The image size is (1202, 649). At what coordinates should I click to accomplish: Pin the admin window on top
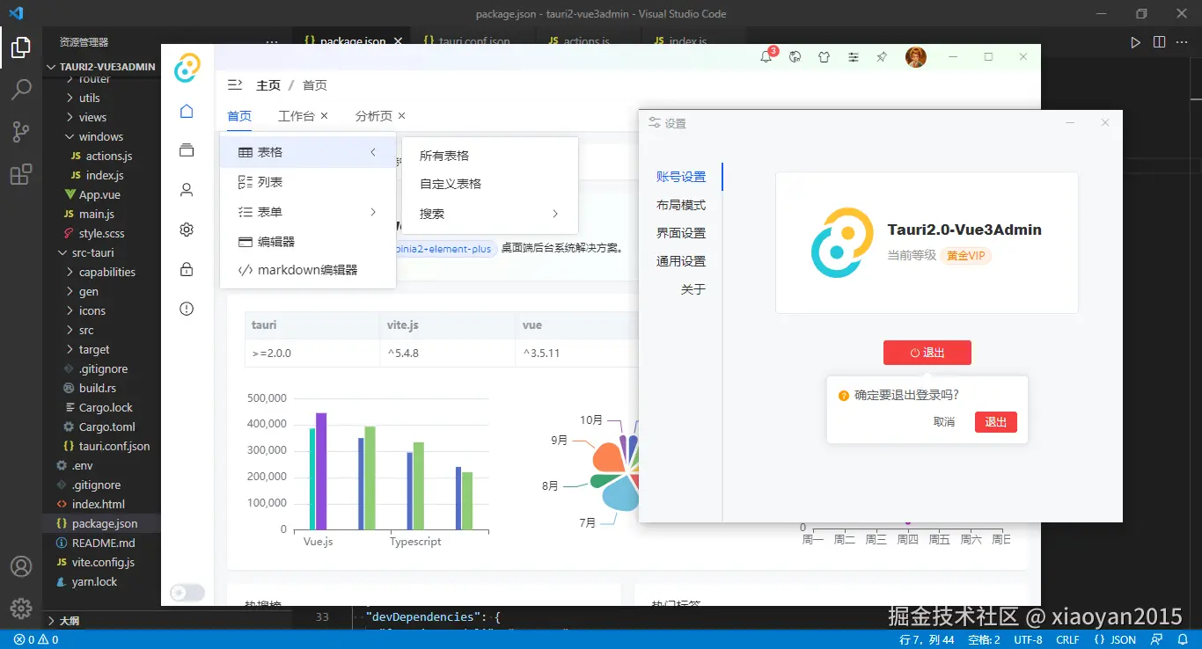[882, 57]
